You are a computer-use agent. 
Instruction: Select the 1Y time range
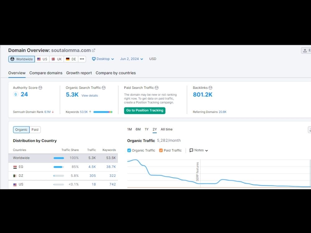pos(146,129)
